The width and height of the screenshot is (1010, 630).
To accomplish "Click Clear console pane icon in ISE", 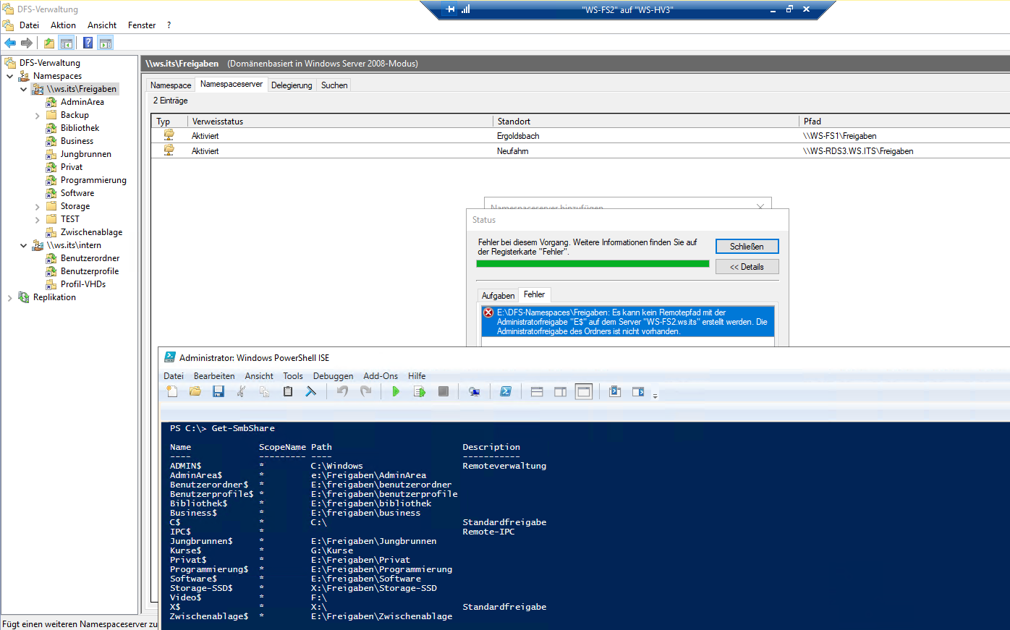I will point(311,391).
